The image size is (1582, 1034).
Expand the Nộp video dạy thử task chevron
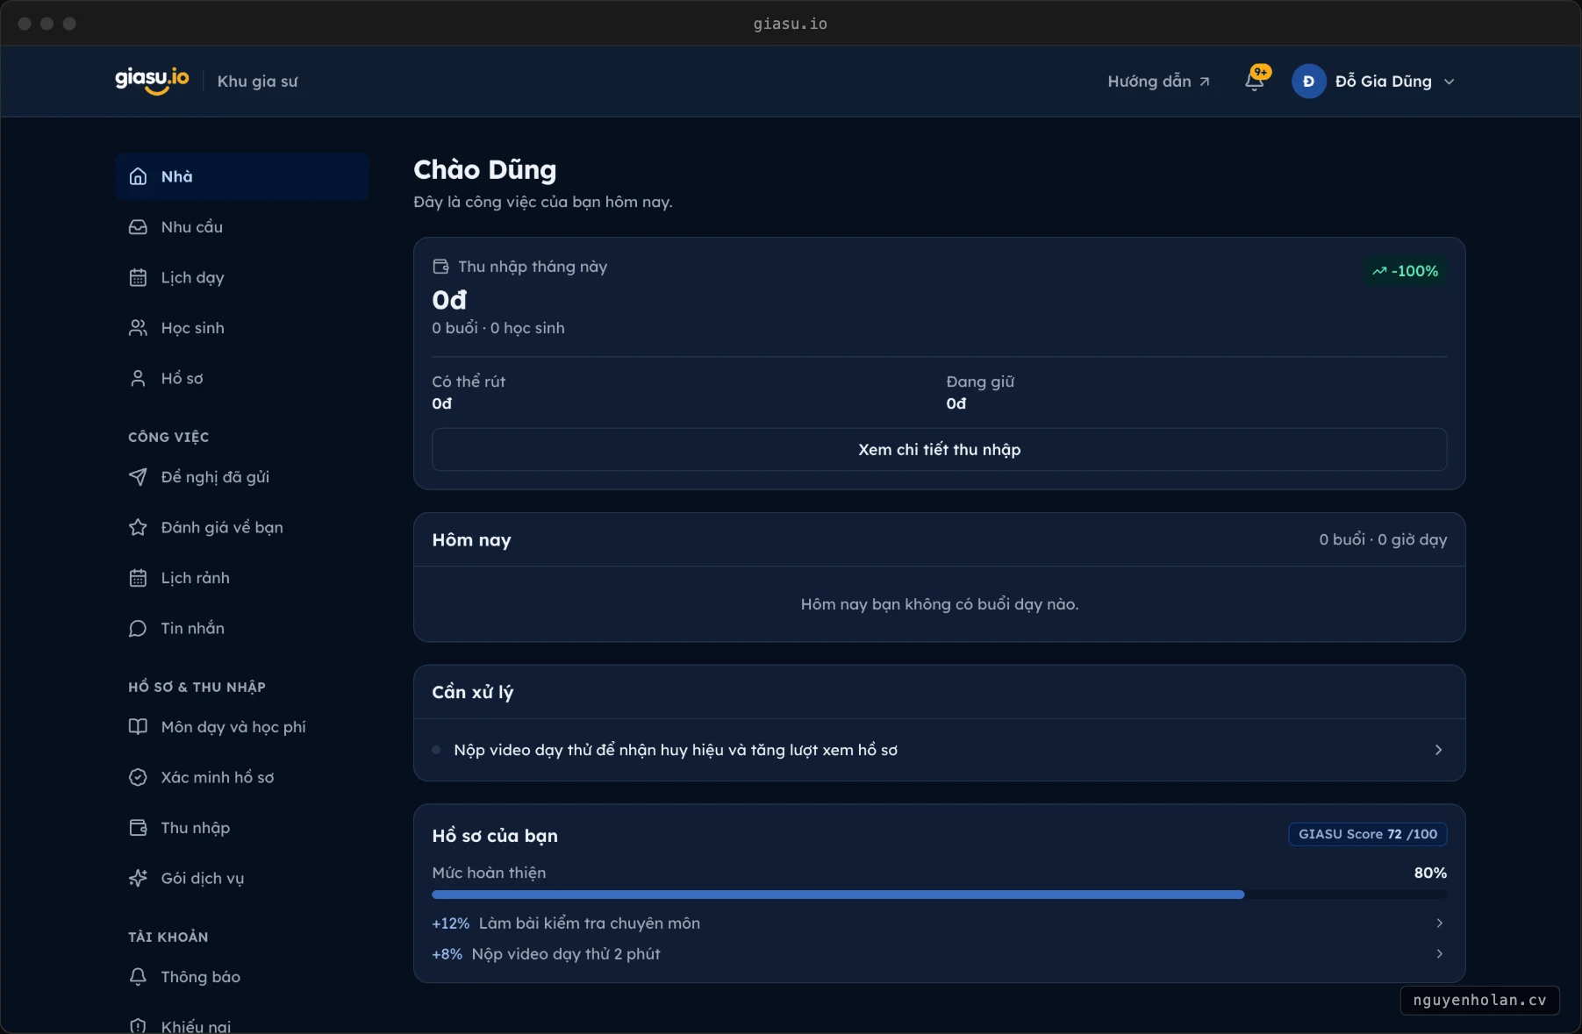point(1438,750)
